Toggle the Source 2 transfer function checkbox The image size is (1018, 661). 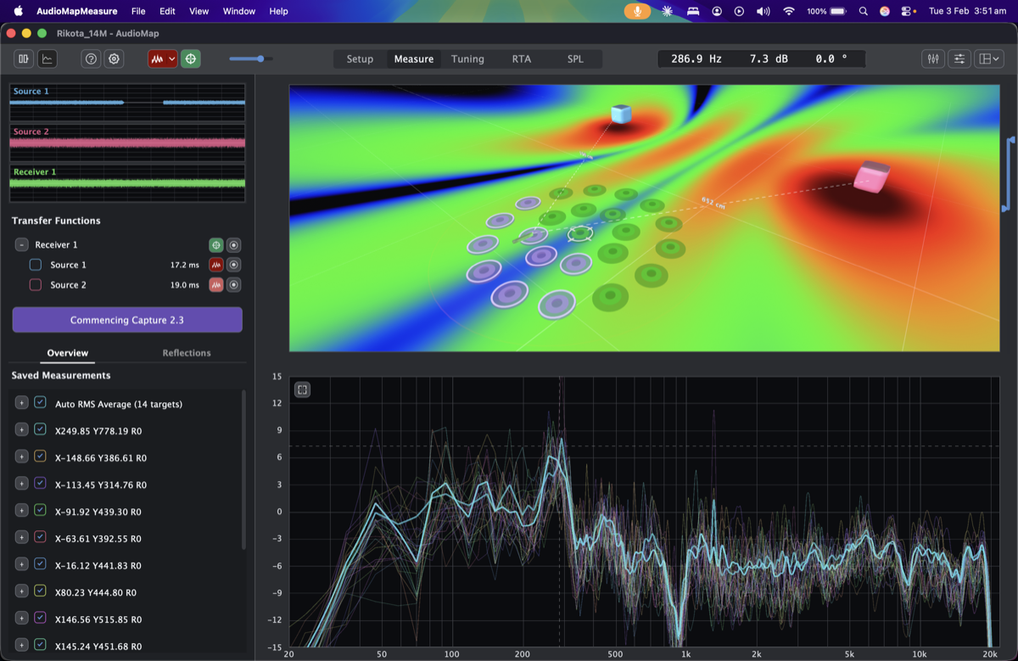(36, 285)
